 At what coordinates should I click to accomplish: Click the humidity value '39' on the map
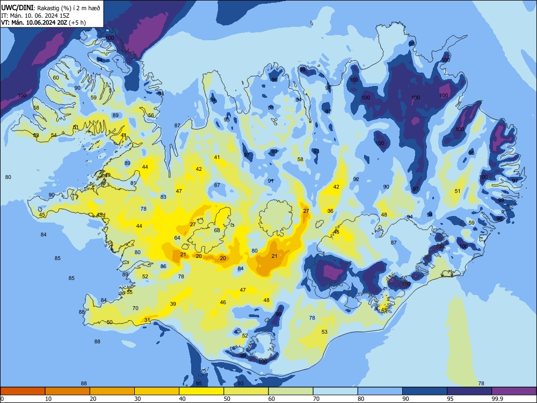pyautogui.click(x=173, y=304)
